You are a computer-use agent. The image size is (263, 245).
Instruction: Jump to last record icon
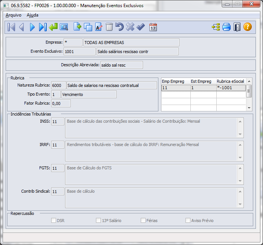click(x=43, y=27)
